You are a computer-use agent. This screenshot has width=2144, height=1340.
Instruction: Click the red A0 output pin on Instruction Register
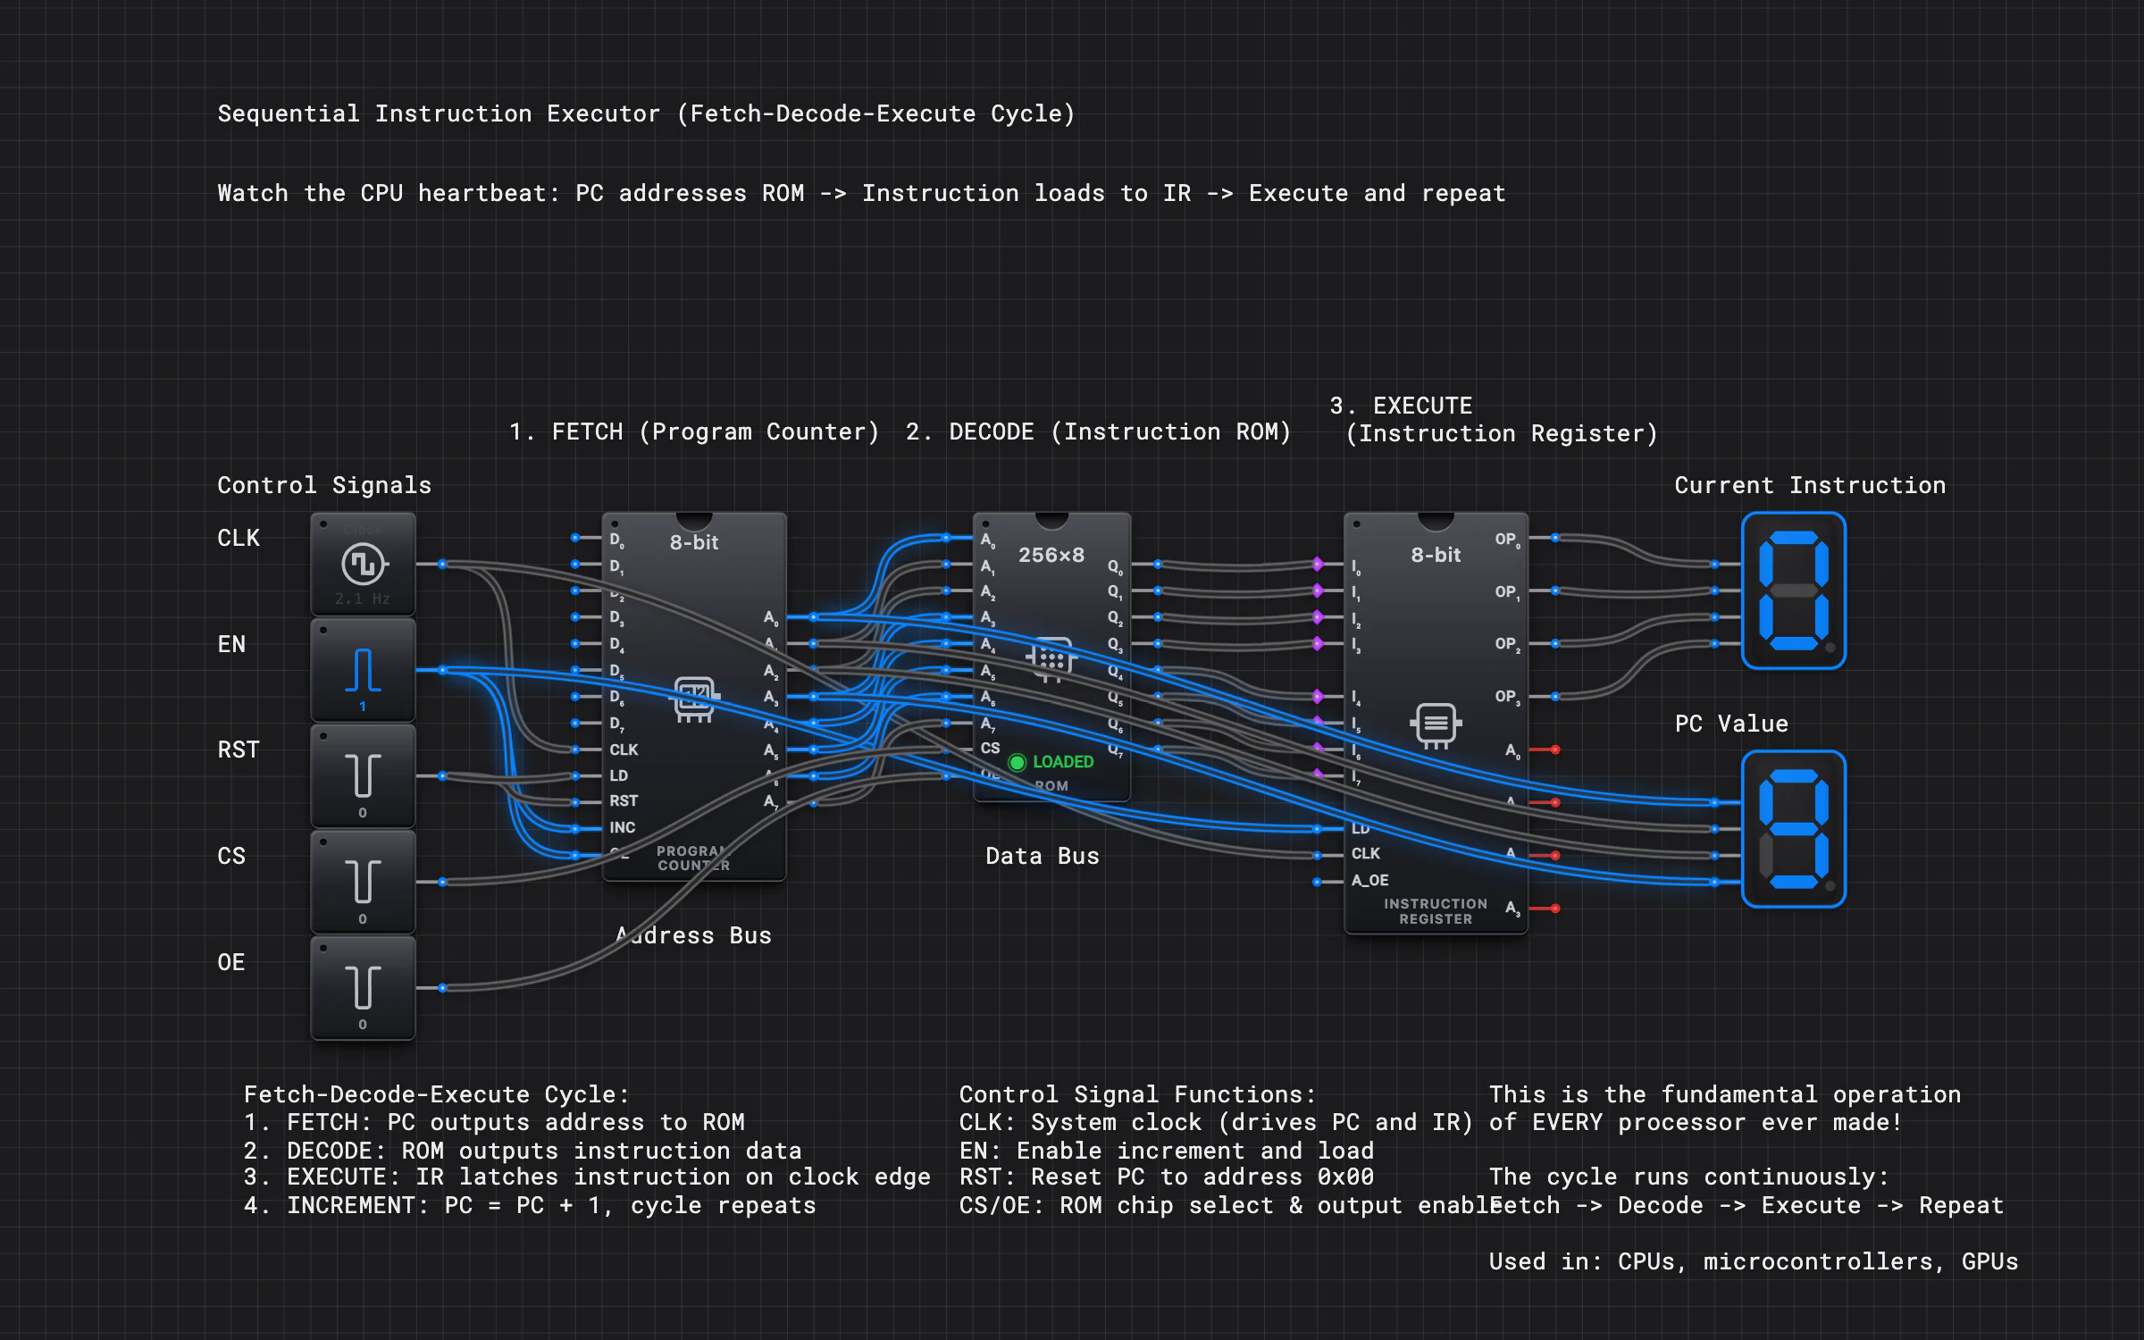1555,750
